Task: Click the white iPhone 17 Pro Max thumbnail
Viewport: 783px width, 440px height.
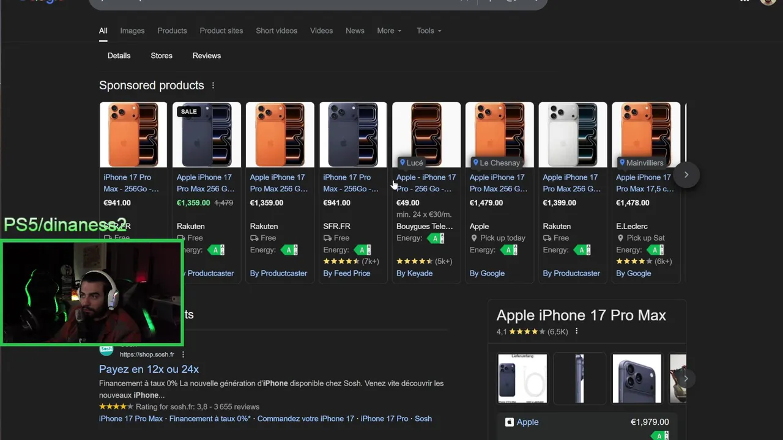Action: tap(573, 135)
